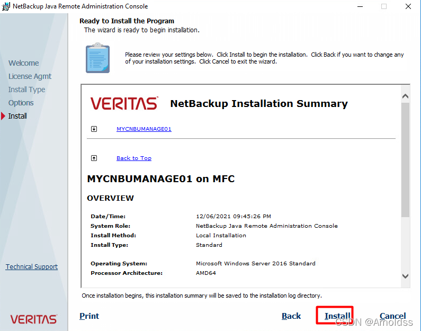Select the Install Type step
Viewport: 421px width, 331px height.
[x=26, y=90]
